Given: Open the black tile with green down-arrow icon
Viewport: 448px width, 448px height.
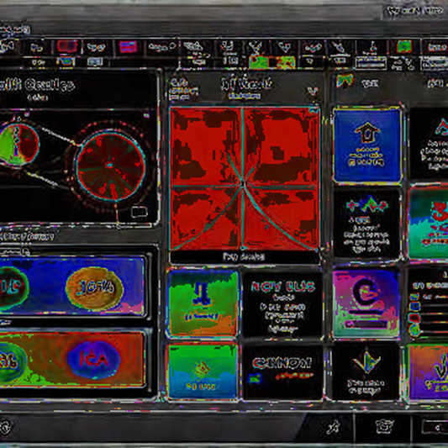Looking at the screenshot, I should point(366,372).
